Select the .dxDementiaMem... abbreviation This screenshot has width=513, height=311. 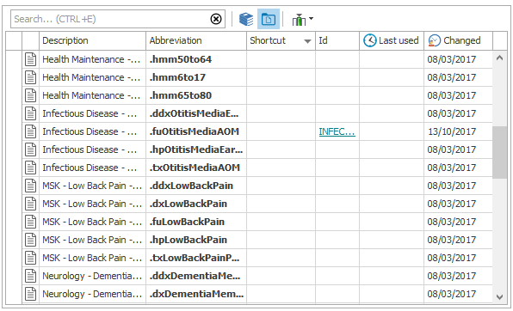click(x=196, y=294)
